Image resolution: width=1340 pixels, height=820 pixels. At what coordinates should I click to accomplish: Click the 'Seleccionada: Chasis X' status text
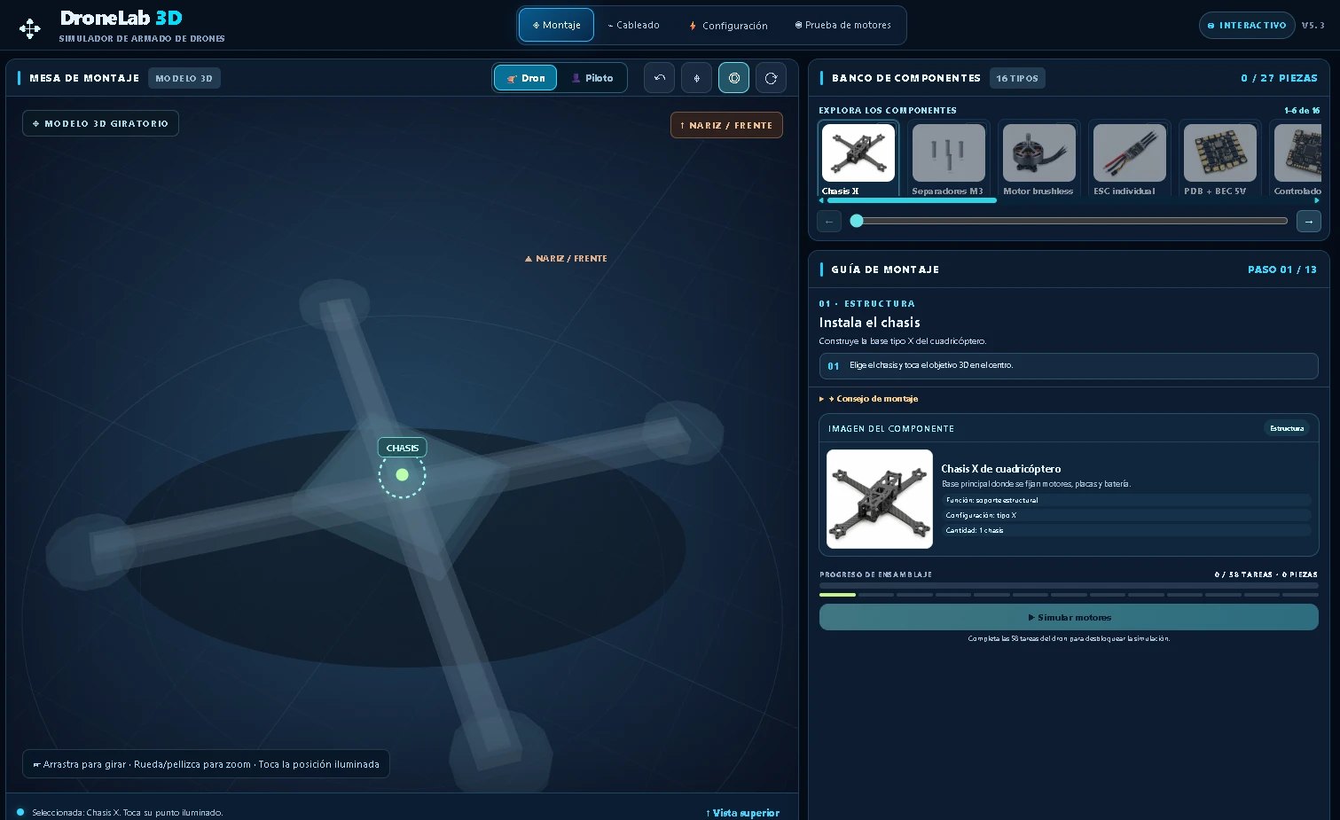point(127,813)
